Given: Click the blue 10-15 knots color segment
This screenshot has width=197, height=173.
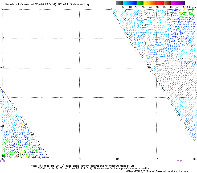Looking at the screenshot, I should [x=133, y=3].
